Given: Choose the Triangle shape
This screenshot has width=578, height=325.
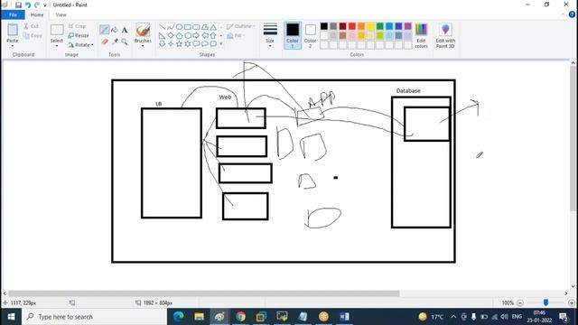Looking at the screenshot, I should [x=213, y=27].
